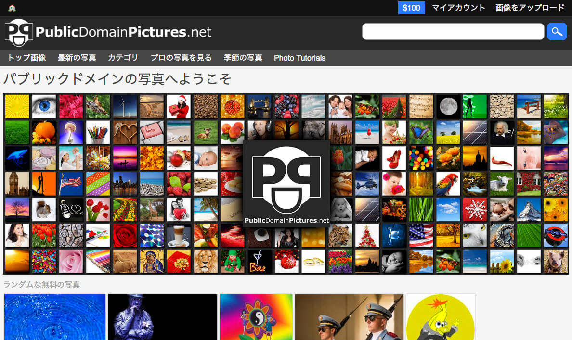Open the woman in Santa hat thumbnail
The width and height of the screenshot is (572, 340).
pos(179,106)
